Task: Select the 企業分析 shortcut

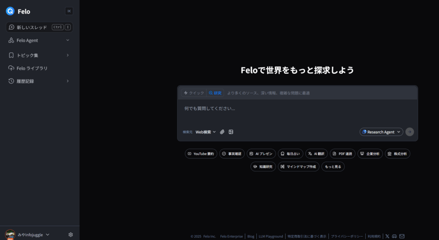Action: point(370,154)
